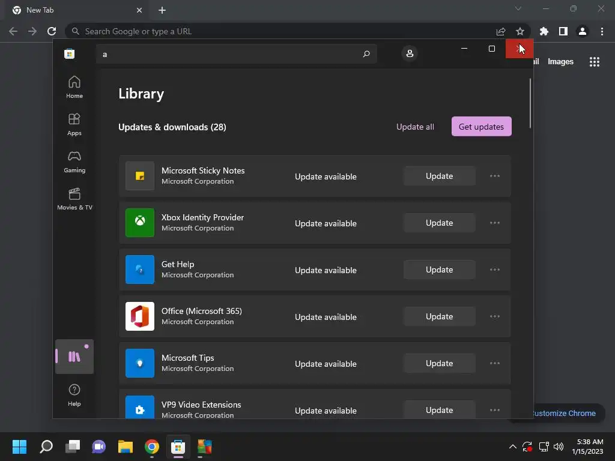615x461 pixels.
Task: Update Get Help app
Action: click(x=439, y=270)
